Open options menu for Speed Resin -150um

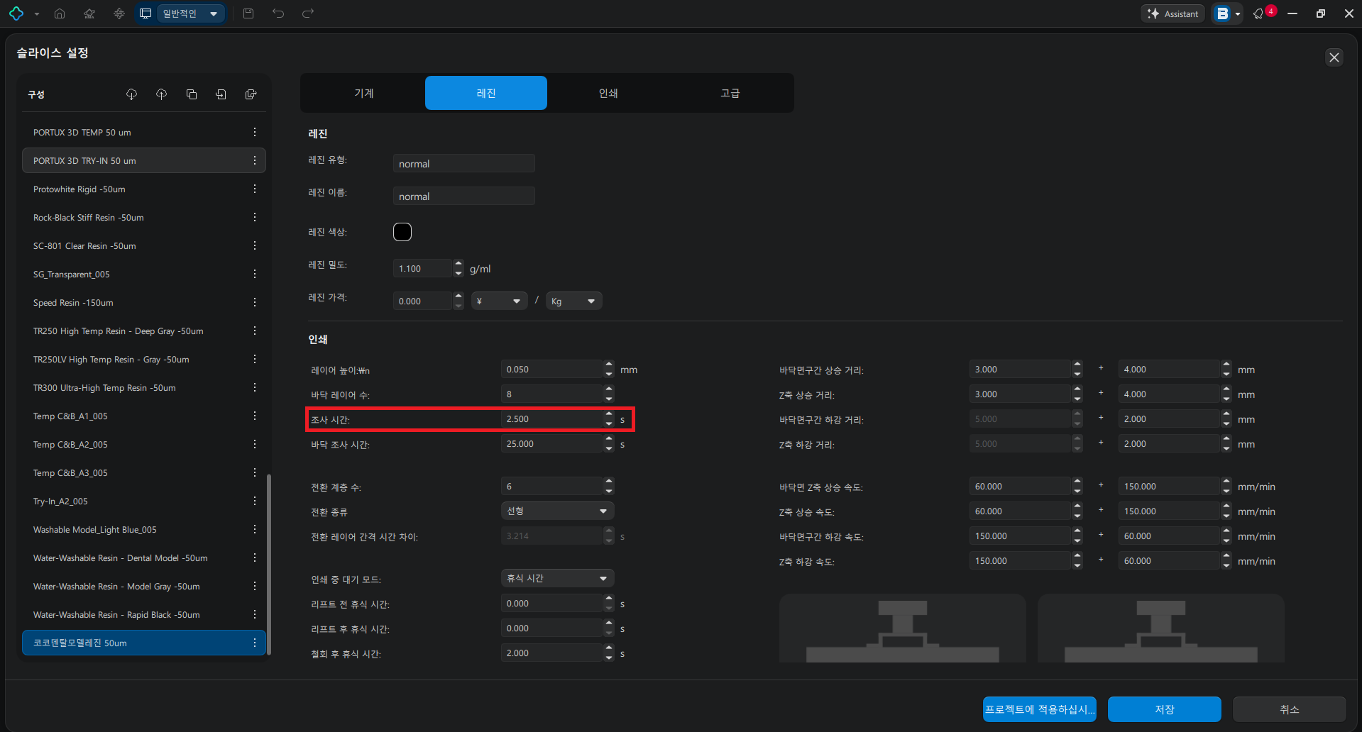tap(255, 303)
